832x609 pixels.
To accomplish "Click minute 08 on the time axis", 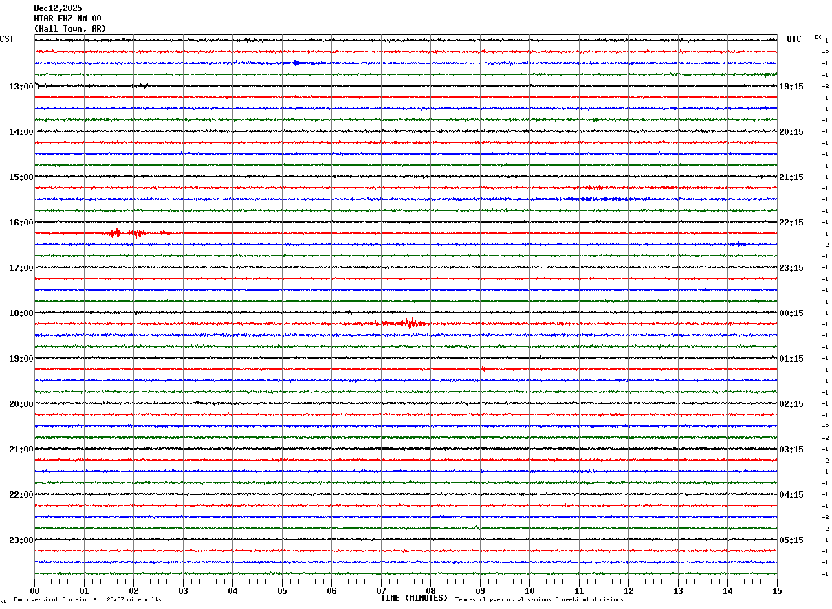I will click(430, 590).
